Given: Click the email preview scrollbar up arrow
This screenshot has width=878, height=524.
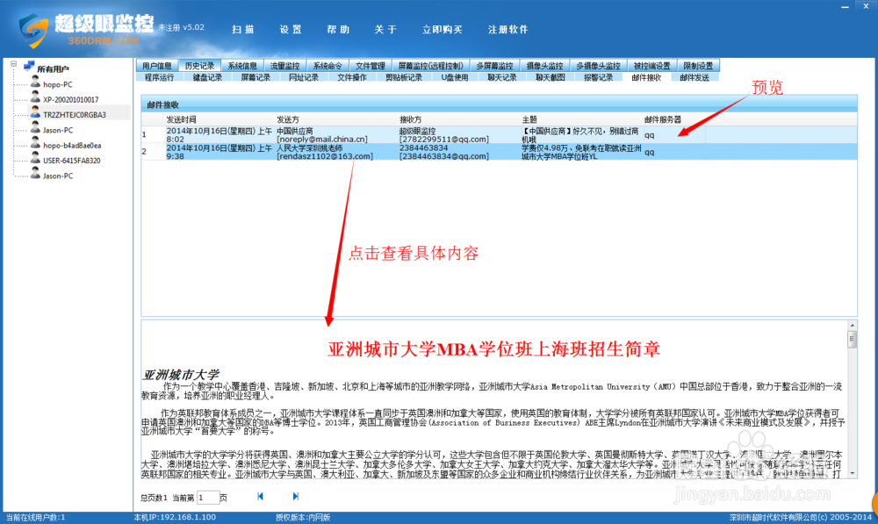Looking at the screenshot, I should pos(853,326).
